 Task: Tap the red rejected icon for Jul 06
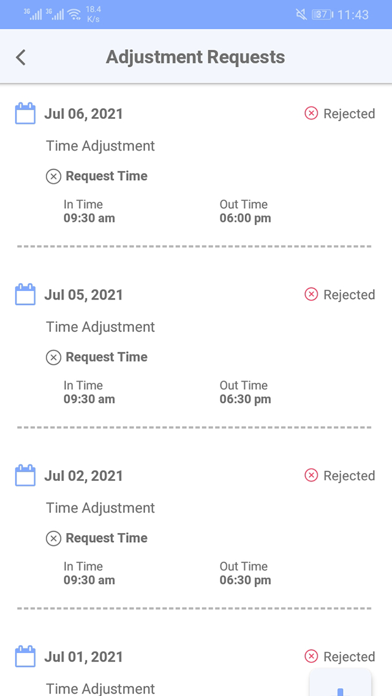coord(311,113)
